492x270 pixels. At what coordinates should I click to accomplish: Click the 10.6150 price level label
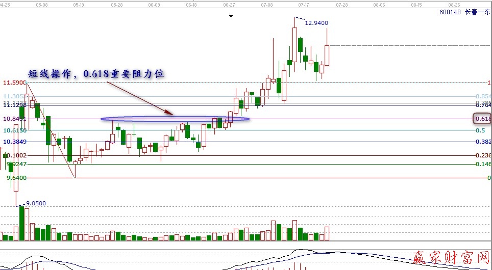[15, 130]
